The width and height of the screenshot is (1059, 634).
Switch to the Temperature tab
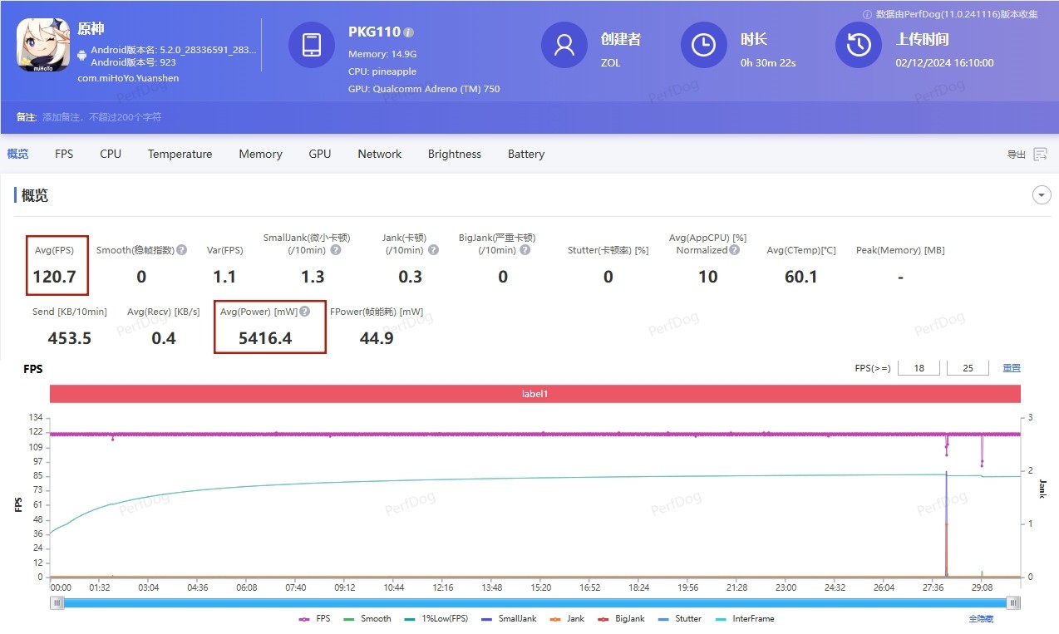(180, 155)
